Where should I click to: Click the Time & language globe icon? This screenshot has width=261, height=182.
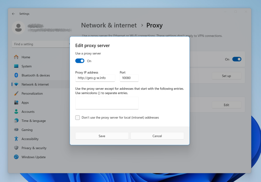[x=16, y=120]
